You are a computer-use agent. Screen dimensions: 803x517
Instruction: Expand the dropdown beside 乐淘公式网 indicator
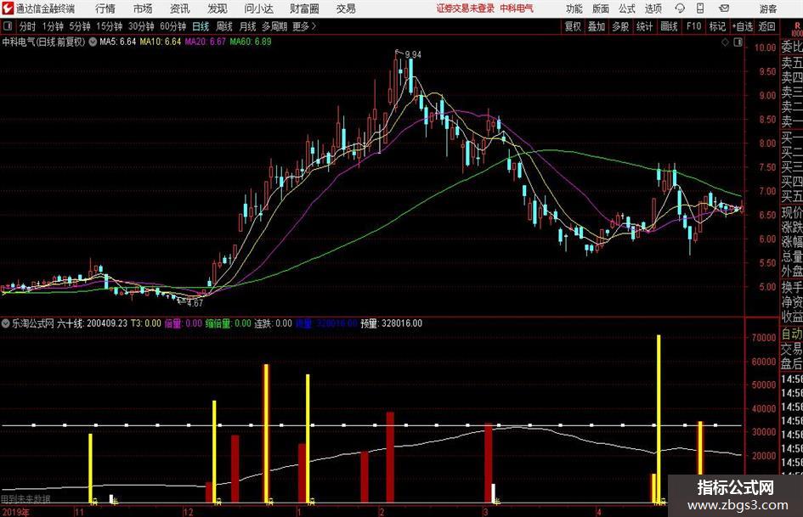[x=6, y=323]
